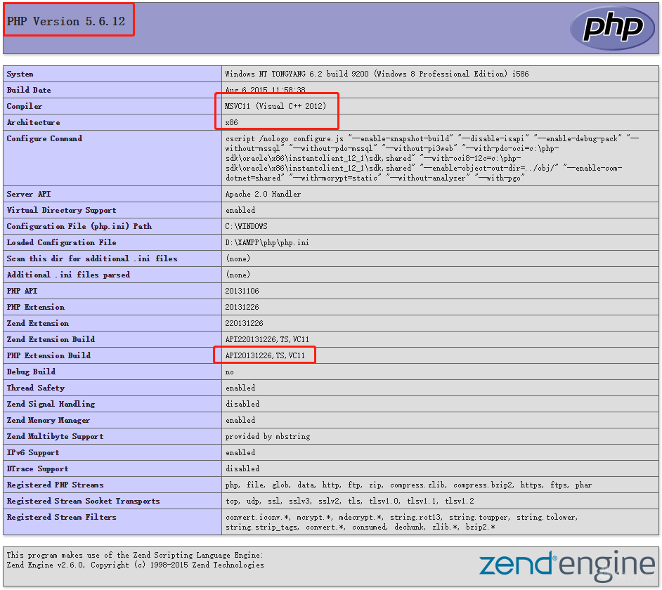Click the Zend Engine logo
Viewport: 662px width, 590px height.
567,565
